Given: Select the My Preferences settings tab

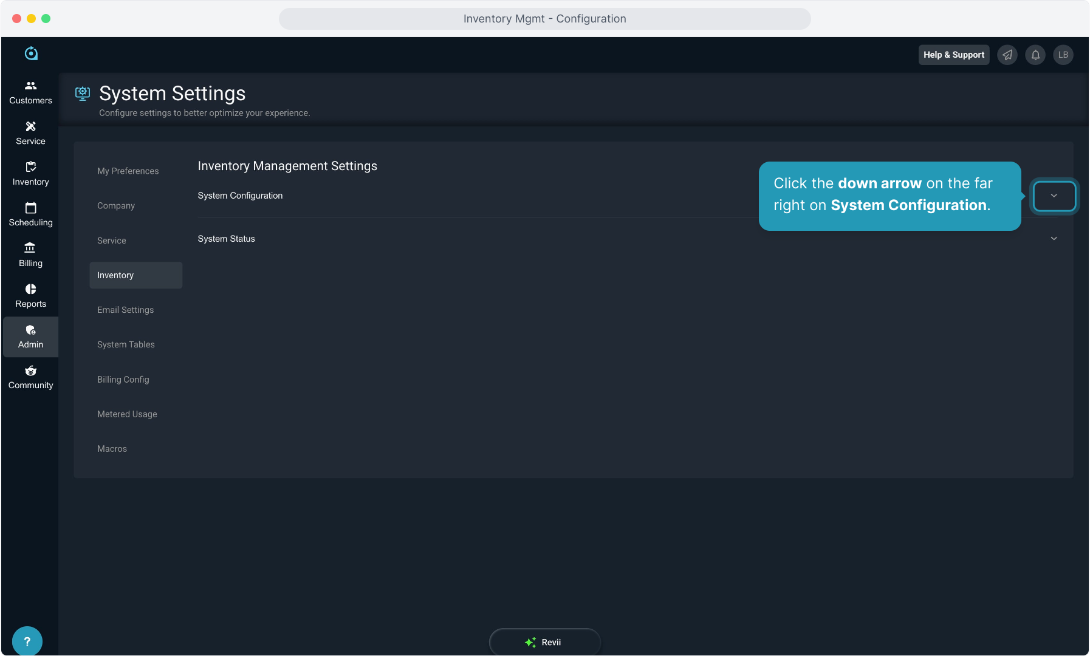Looking at the screenshot, I should pyautogui.click(x=128, y=171).
